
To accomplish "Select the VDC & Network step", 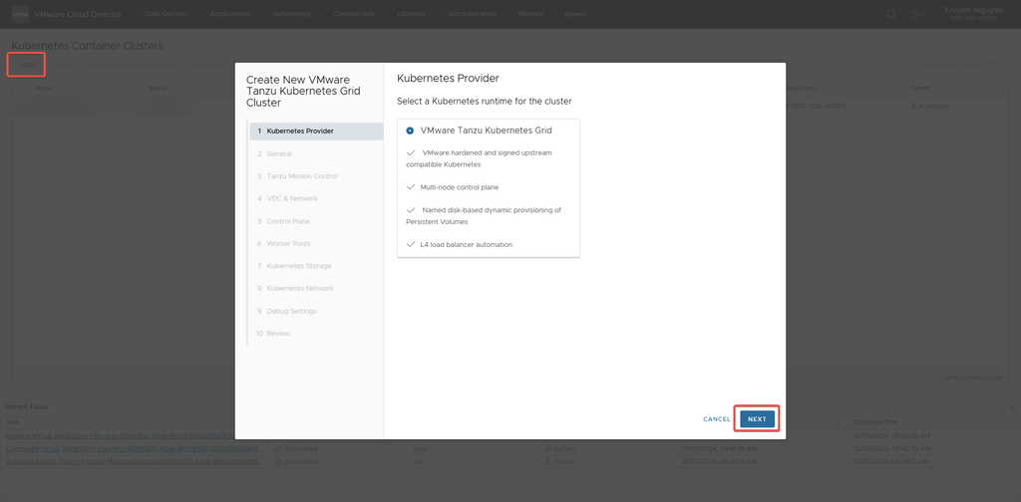I will tap(291, 198).
